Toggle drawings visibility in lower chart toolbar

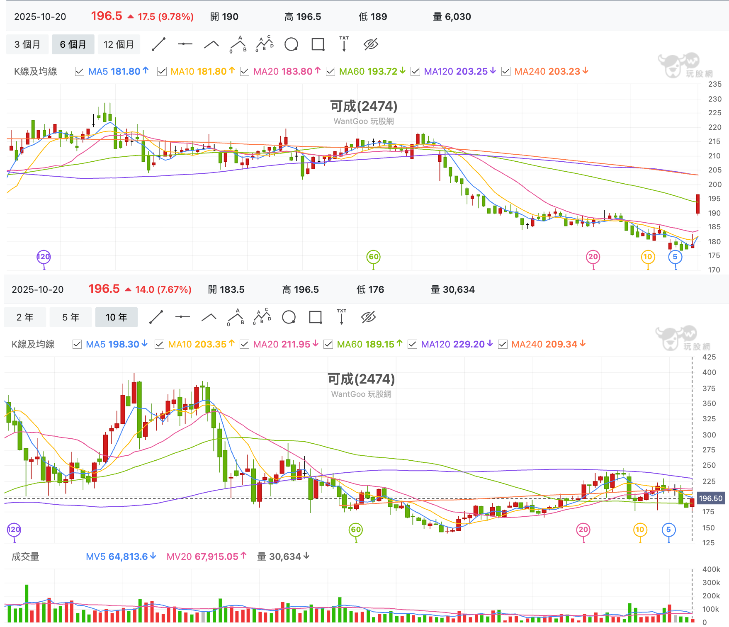[x=368, y=317]
